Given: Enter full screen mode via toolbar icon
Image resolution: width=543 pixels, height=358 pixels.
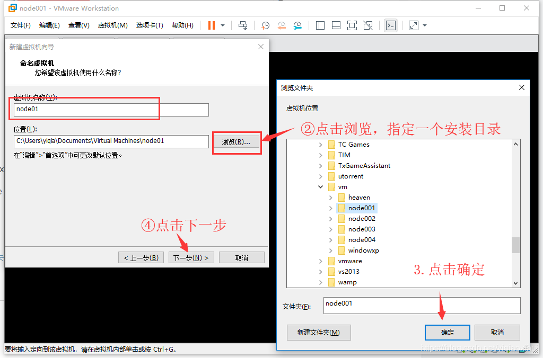Looking at the screenshot, I should pyautogui.click(x=352, y=25).
